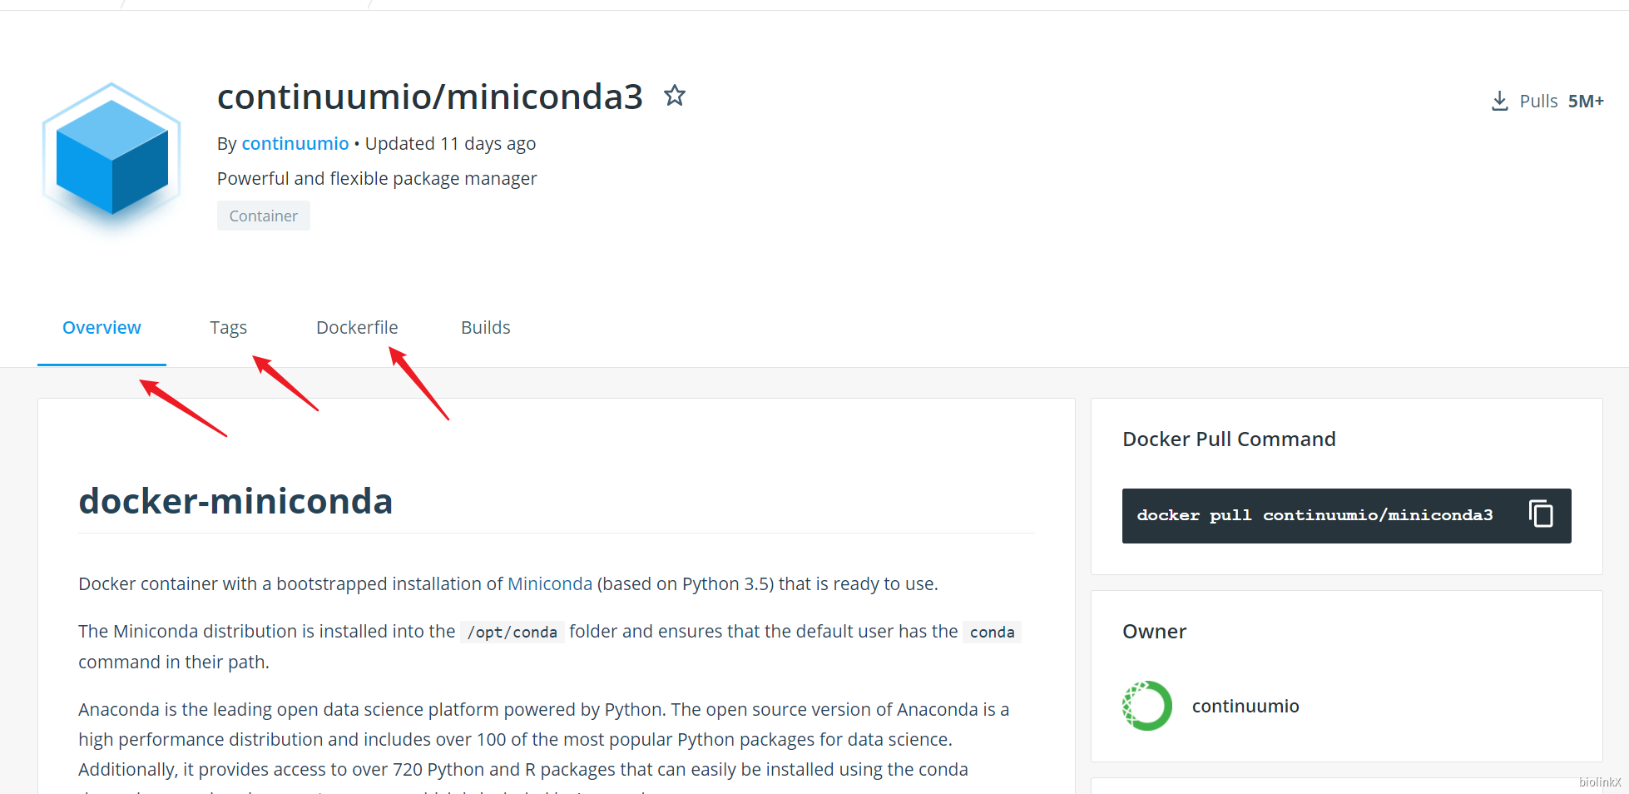Star the continuumio/miniconda3 repository

click(675, 96)
